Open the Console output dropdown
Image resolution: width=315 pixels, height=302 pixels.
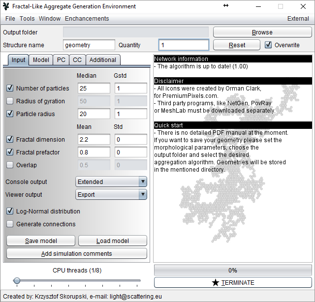(x=111, y=181)
